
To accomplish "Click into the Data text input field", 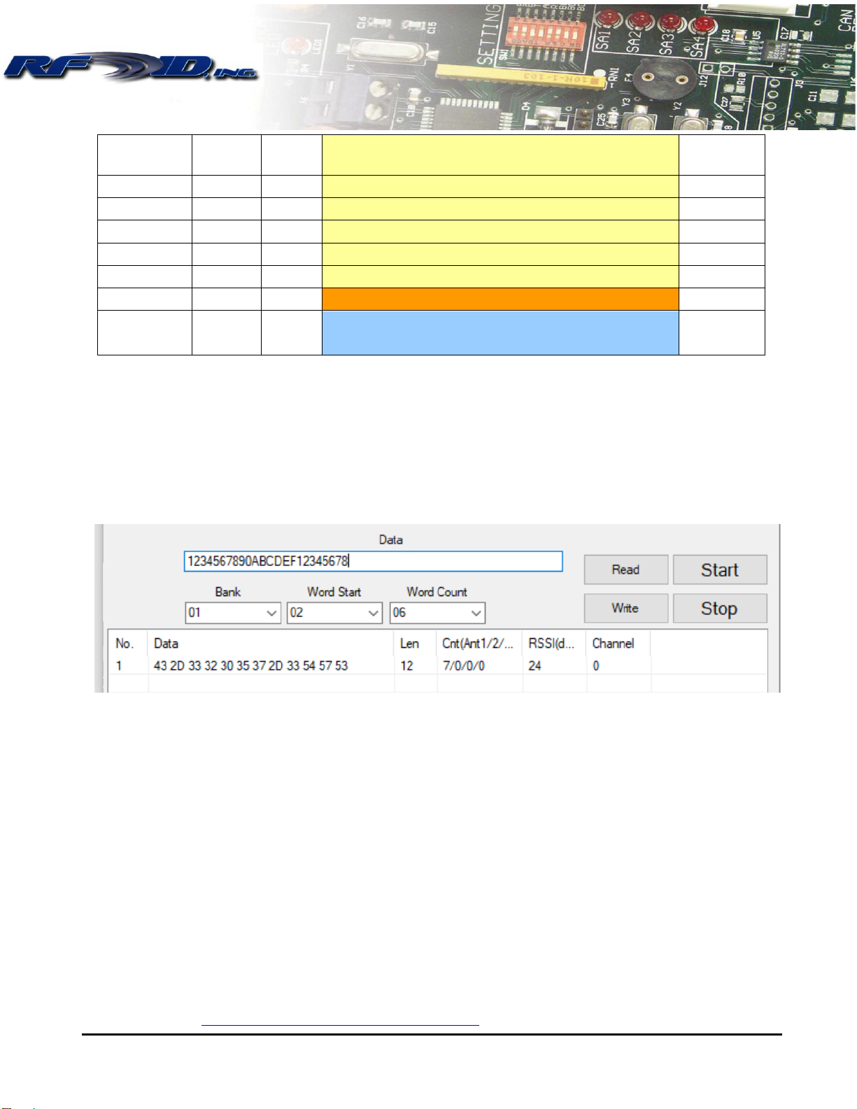I will tap(372, 561).
